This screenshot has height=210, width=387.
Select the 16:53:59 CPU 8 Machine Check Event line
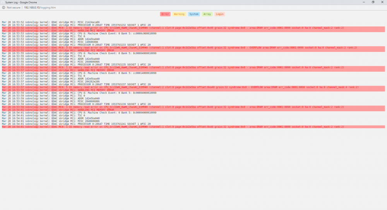(79, 93)
